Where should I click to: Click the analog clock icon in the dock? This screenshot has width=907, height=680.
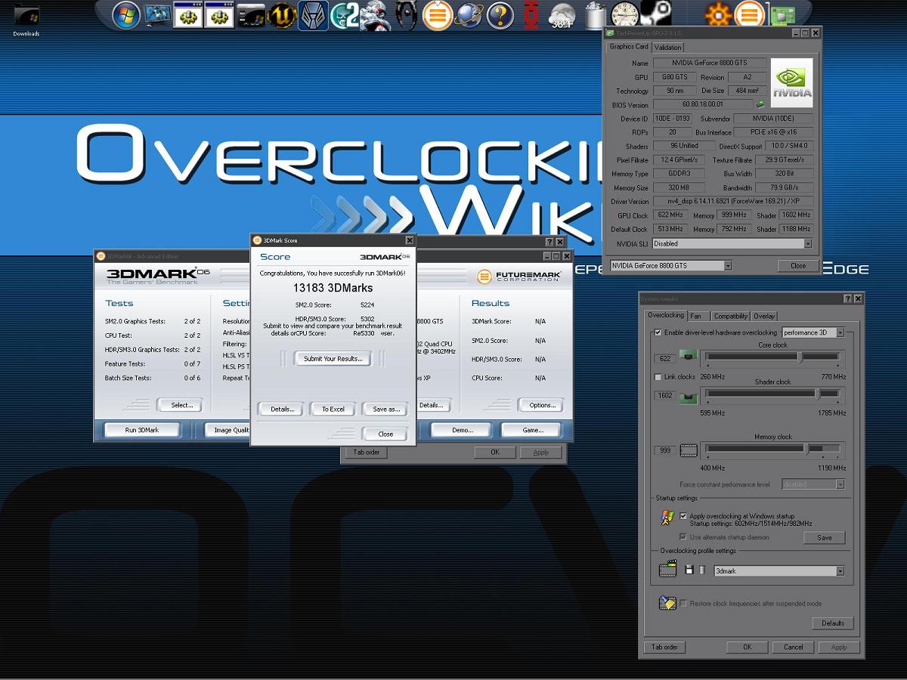[624, 14]
